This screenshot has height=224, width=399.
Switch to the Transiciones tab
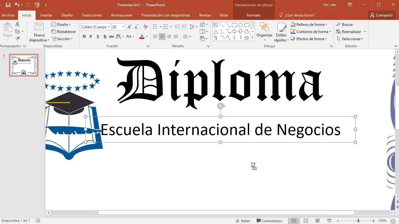pyautogui.click(x=92, y=15)
